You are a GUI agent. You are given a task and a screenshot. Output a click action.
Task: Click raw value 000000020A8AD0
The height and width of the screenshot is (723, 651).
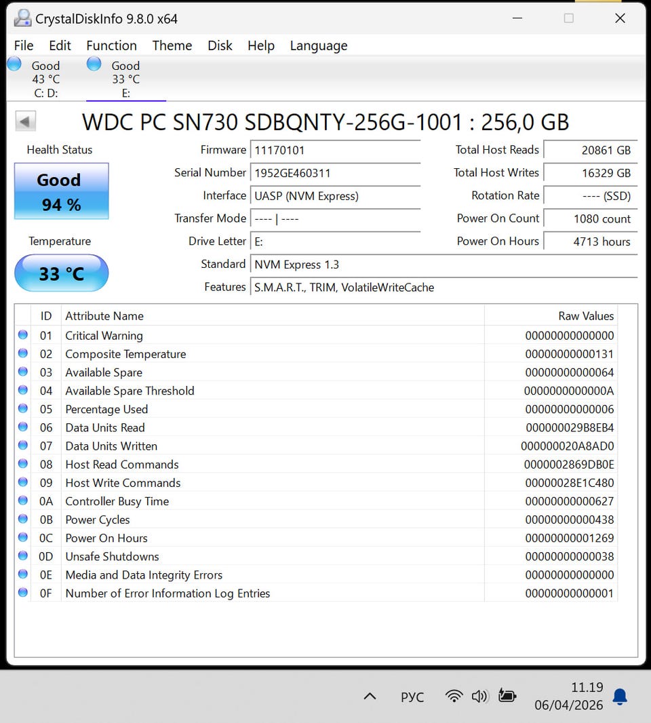pos(568,446)
